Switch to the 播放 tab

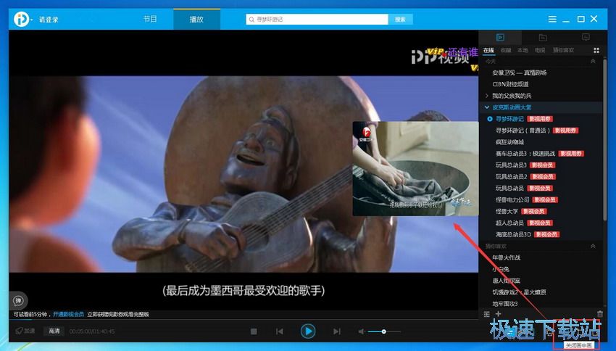(x=196, y=20)
